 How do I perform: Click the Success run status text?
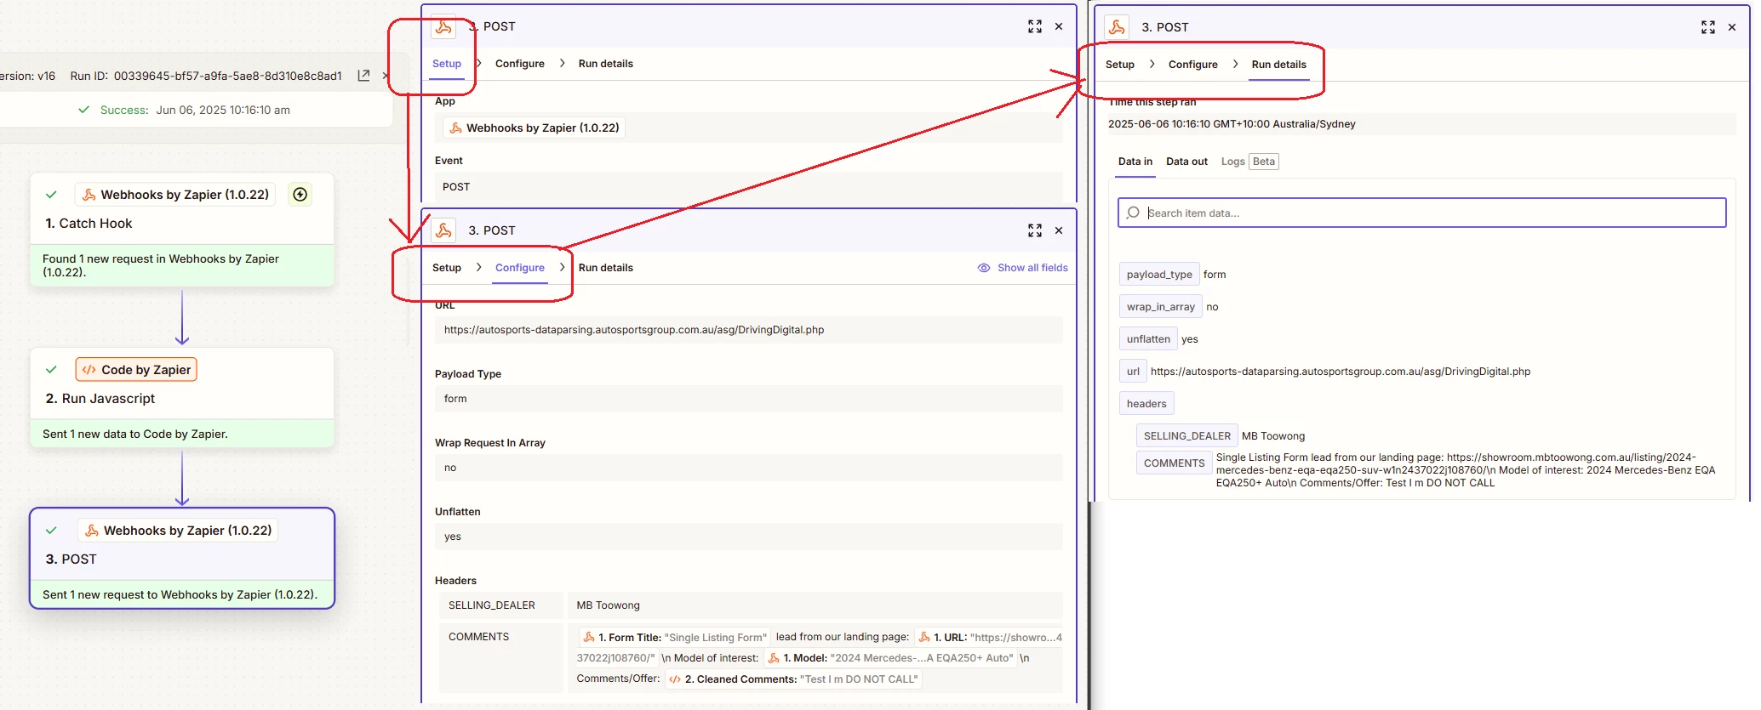[124, 111]
